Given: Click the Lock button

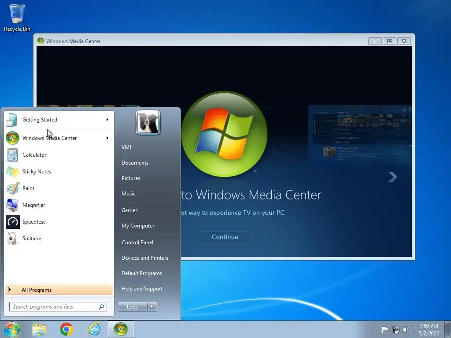Looking at the screenshot, I should coord(132,307).
